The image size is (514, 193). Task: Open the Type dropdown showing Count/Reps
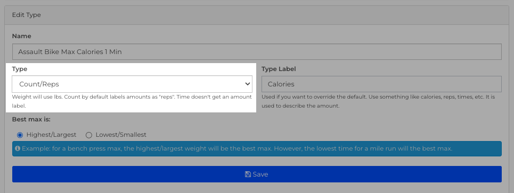(x=132, y=84)
